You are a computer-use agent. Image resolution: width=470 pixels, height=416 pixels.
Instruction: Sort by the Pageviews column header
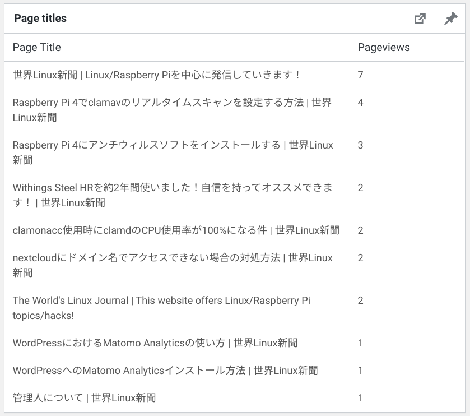click(x=384, y=48)
